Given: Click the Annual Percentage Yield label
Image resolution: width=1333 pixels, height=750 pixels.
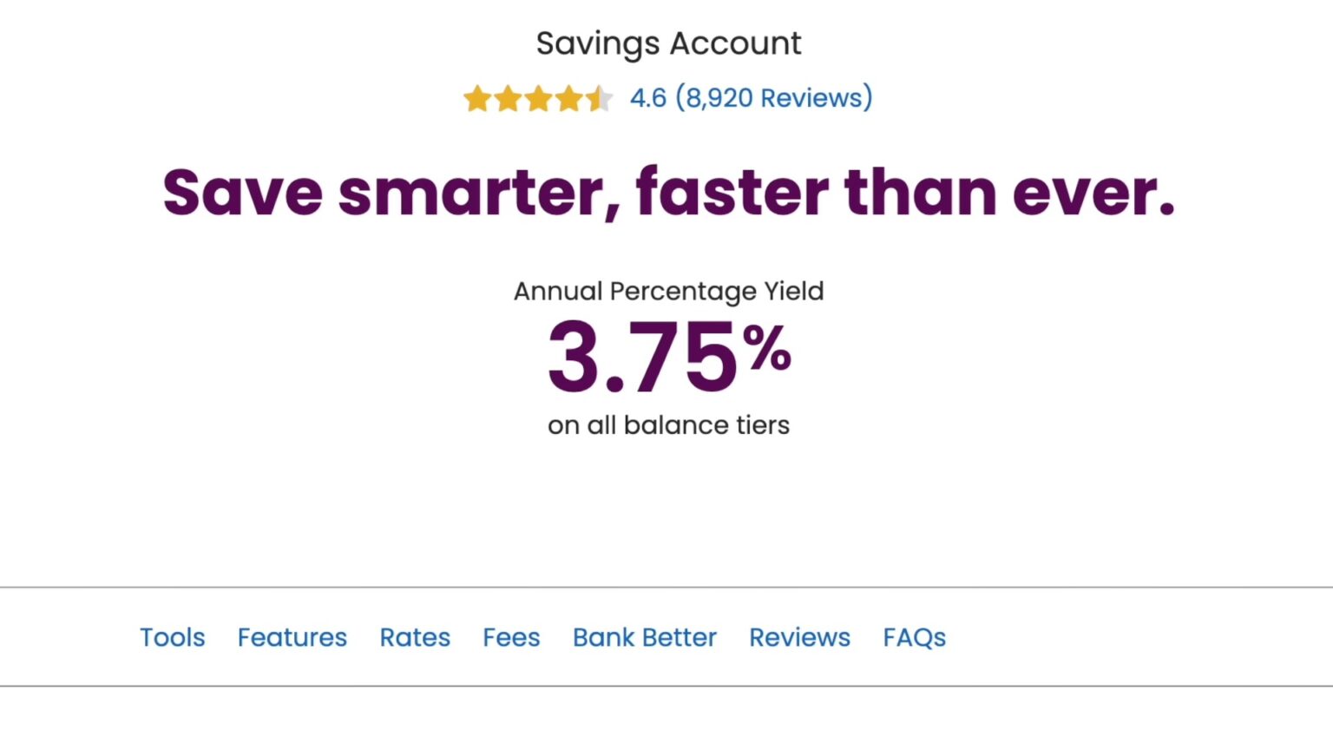Looking at the screenshot, I should tap(668, 291).
